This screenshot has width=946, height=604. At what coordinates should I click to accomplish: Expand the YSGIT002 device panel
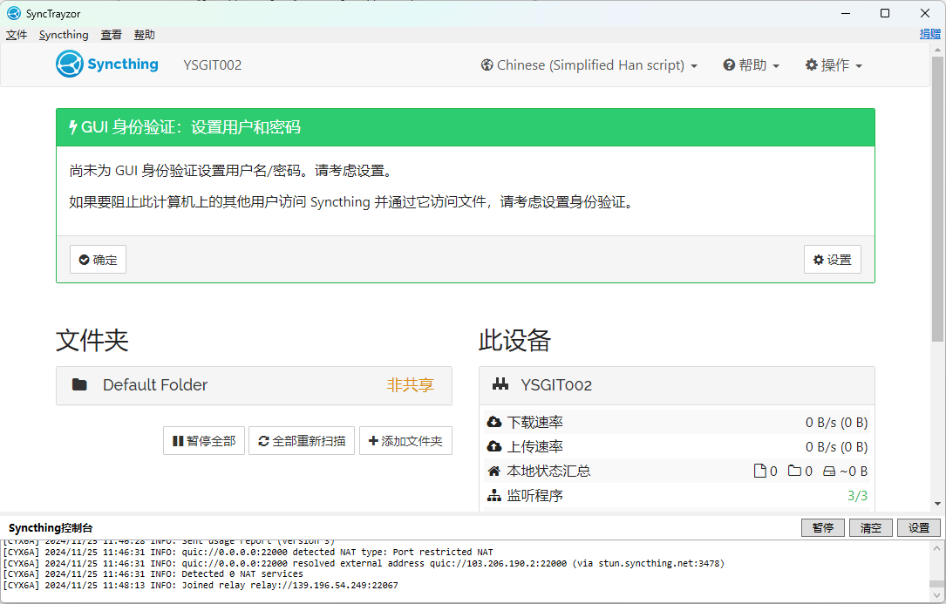point(677,385)
